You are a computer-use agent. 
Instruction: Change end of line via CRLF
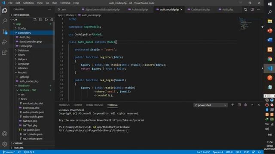[x=238, y=152]
